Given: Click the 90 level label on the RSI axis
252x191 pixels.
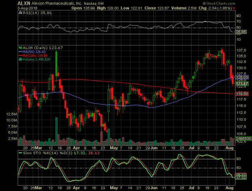Looking at the screenshot, I should pos(239,16).
